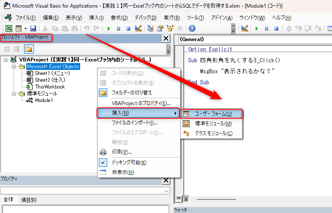
Task: Select 印刷(P)... in the context menu
Action: coord(139,152)
